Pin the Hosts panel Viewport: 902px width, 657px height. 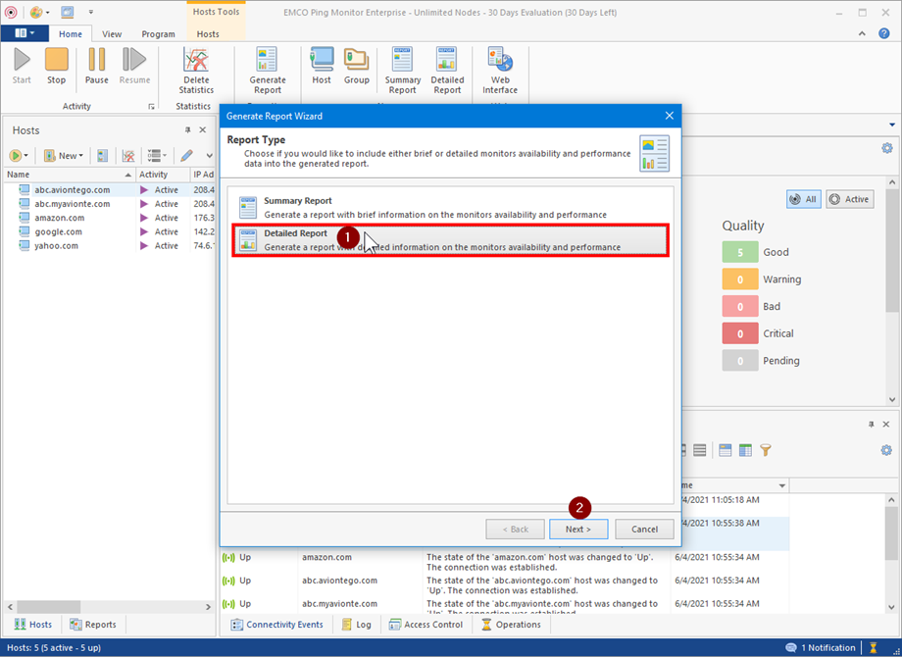pos(187,130)
